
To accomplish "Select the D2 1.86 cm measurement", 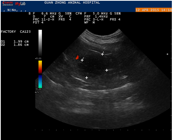I will (x=15, y=45).
